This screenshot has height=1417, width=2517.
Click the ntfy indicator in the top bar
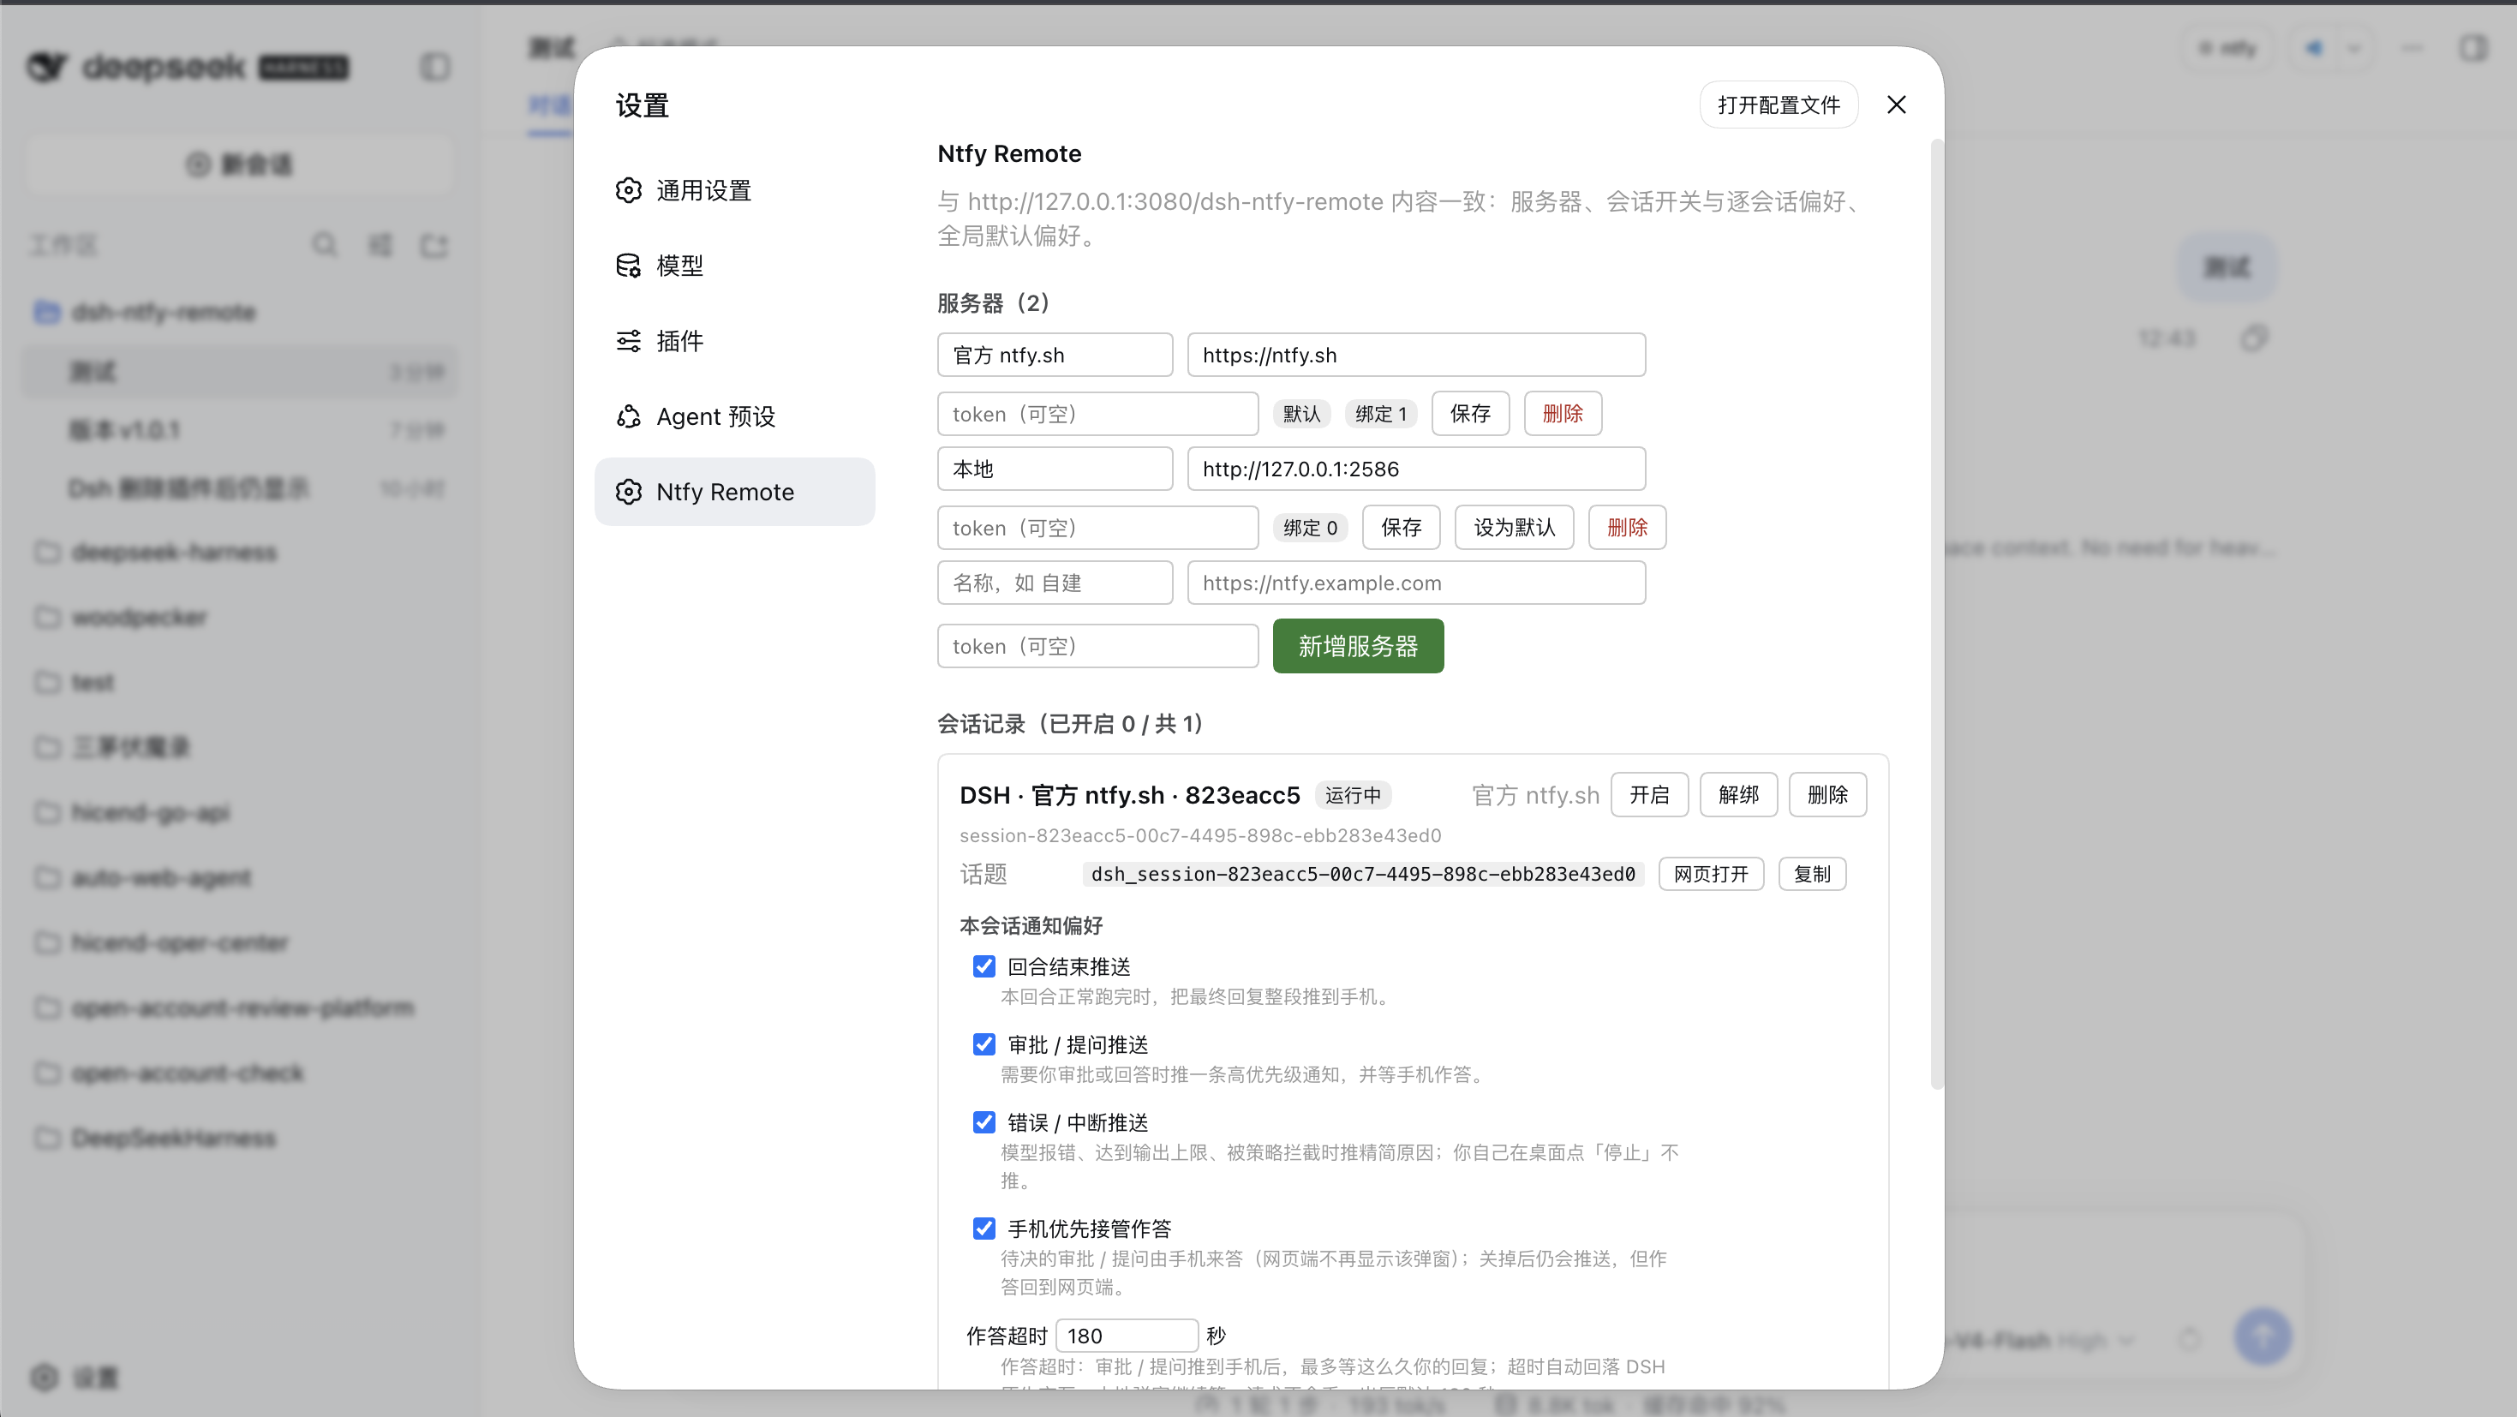pos(2227,48)
